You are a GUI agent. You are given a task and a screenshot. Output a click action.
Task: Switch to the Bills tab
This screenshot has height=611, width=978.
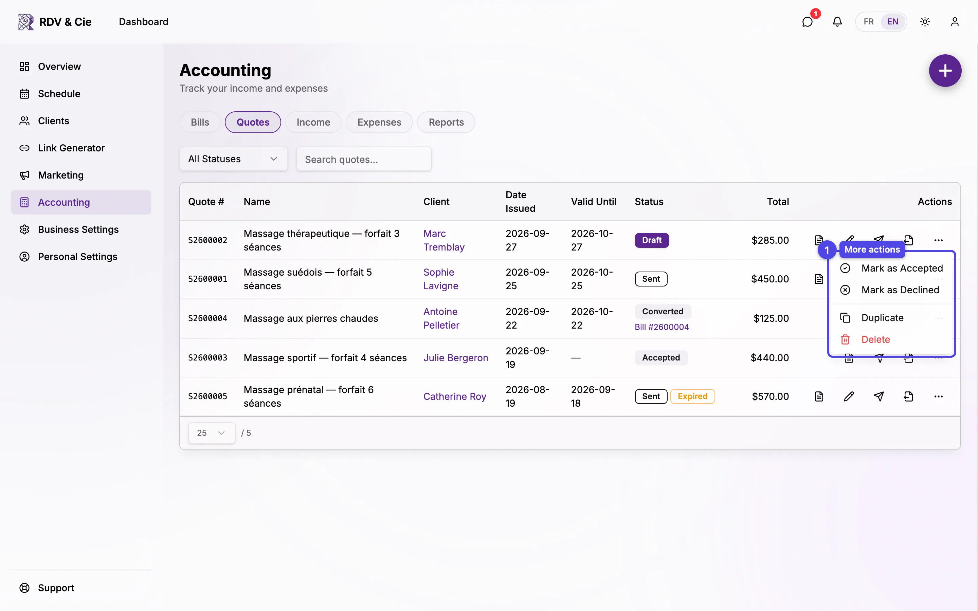click(200, 122)
